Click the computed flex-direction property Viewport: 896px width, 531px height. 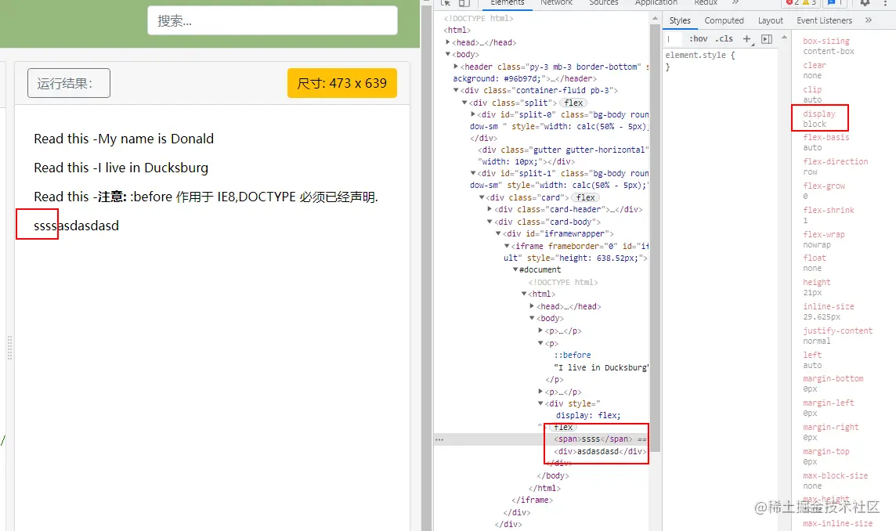coord(835,162)
